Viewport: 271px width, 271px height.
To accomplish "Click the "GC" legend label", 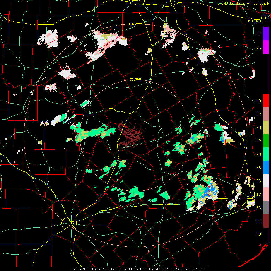I will (258, 208).
